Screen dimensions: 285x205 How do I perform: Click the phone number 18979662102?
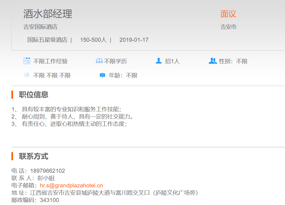coord(47,171)
